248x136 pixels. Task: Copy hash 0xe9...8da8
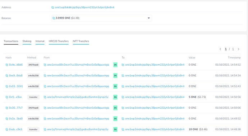tap(6, 75)
